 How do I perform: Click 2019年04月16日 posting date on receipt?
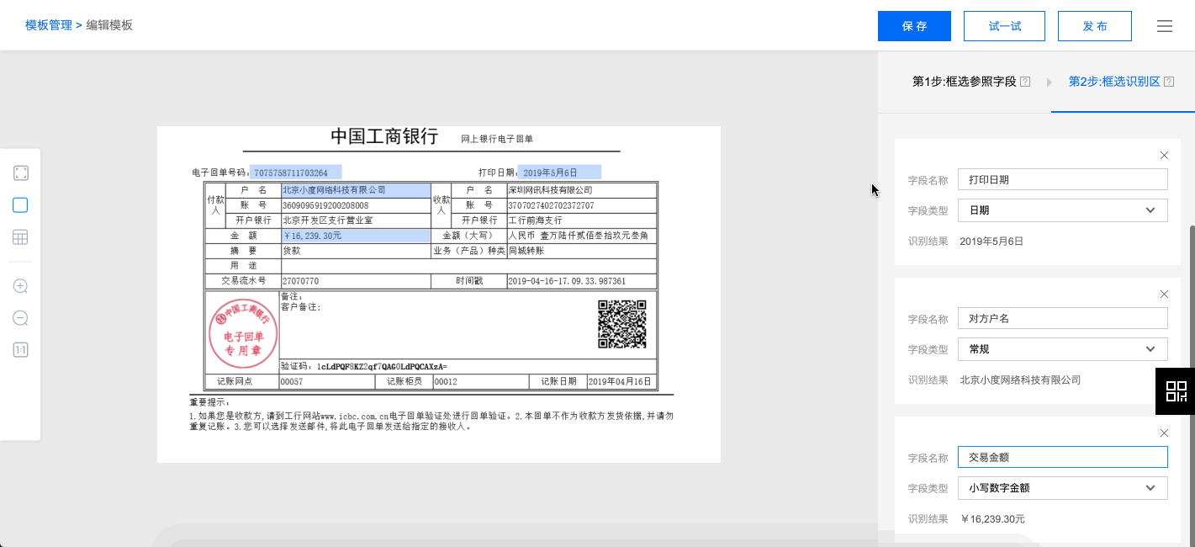pos(620,382)
